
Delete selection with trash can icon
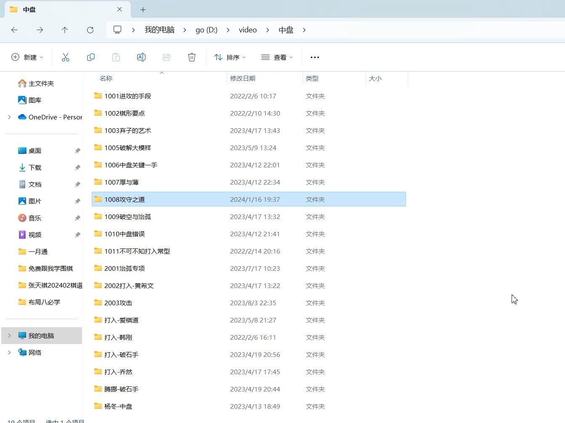point(192,57)
